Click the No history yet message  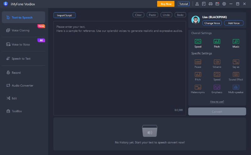pos(150,142)
